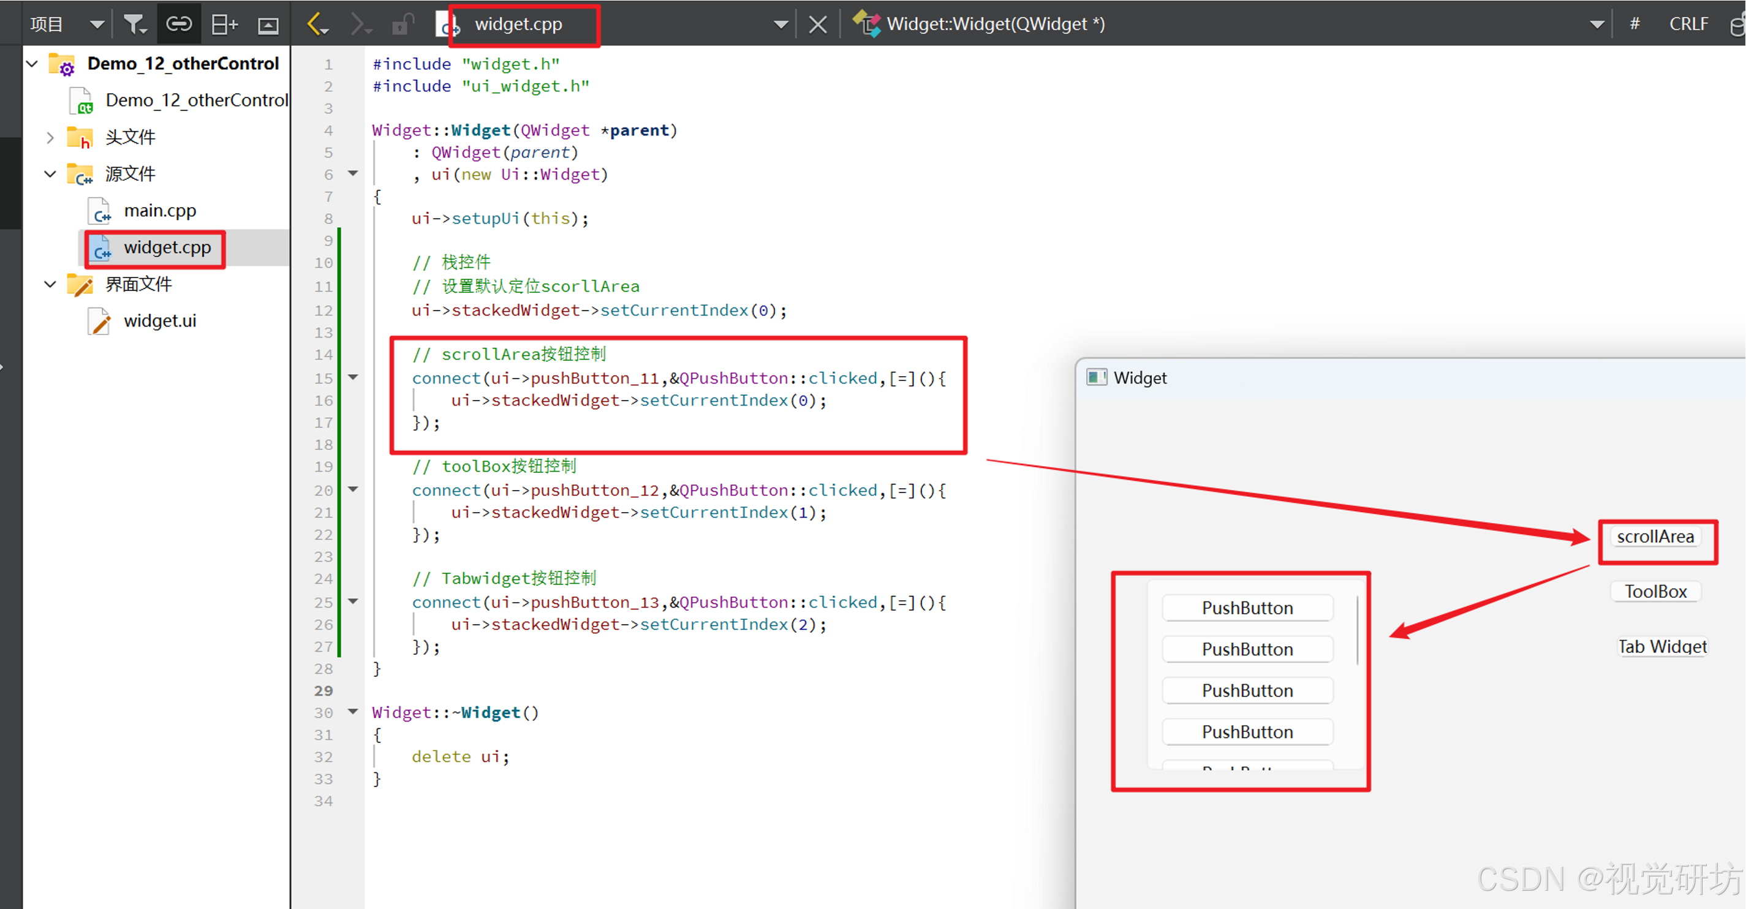The image size is (1746, 909).
Task: Fold the code block at line 15
Action: point(353,377)
